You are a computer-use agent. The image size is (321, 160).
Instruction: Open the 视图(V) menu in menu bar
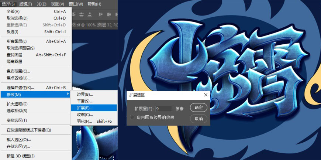[57, 4]
